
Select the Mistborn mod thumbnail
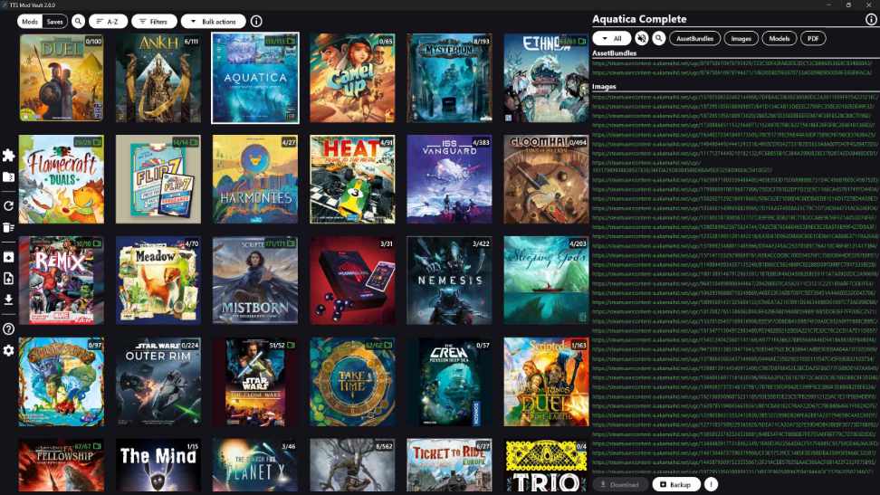tap(255, 280)
